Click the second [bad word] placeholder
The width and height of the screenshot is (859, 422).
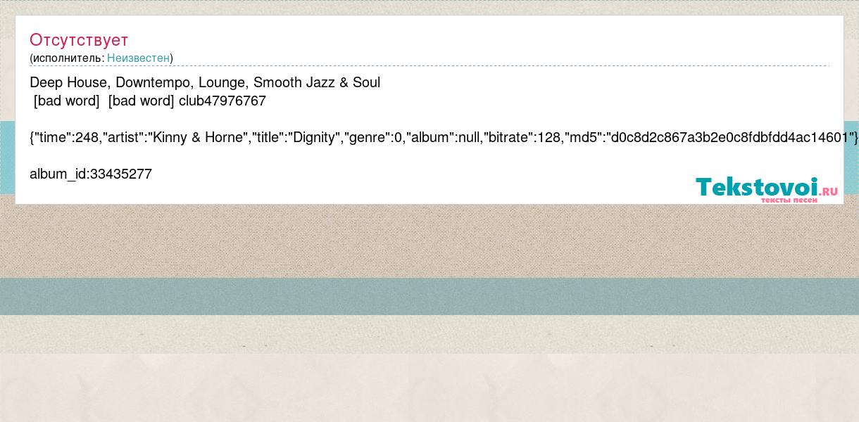[x=142, y=101]
